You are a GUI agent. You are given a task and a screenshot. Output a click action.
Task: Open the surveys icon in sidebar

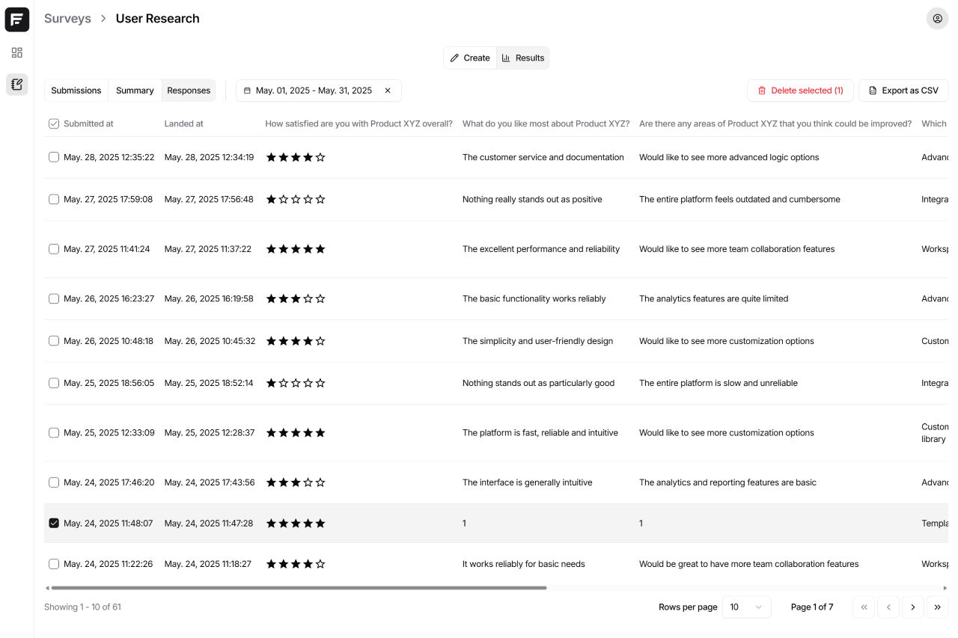click(x=17, y=85)
